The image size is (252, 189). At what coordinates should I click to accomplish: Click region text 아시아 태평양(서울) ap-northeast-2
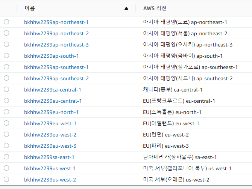tap(185, 33)
